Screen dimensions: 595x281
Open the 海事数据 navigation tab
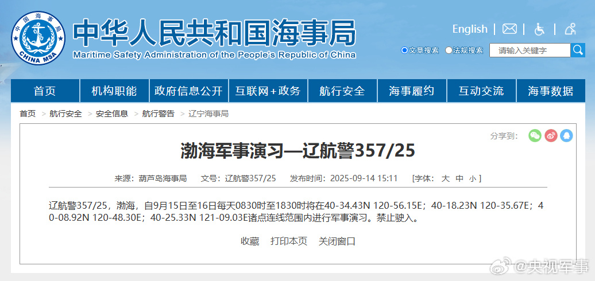click(x=550, y=91)
